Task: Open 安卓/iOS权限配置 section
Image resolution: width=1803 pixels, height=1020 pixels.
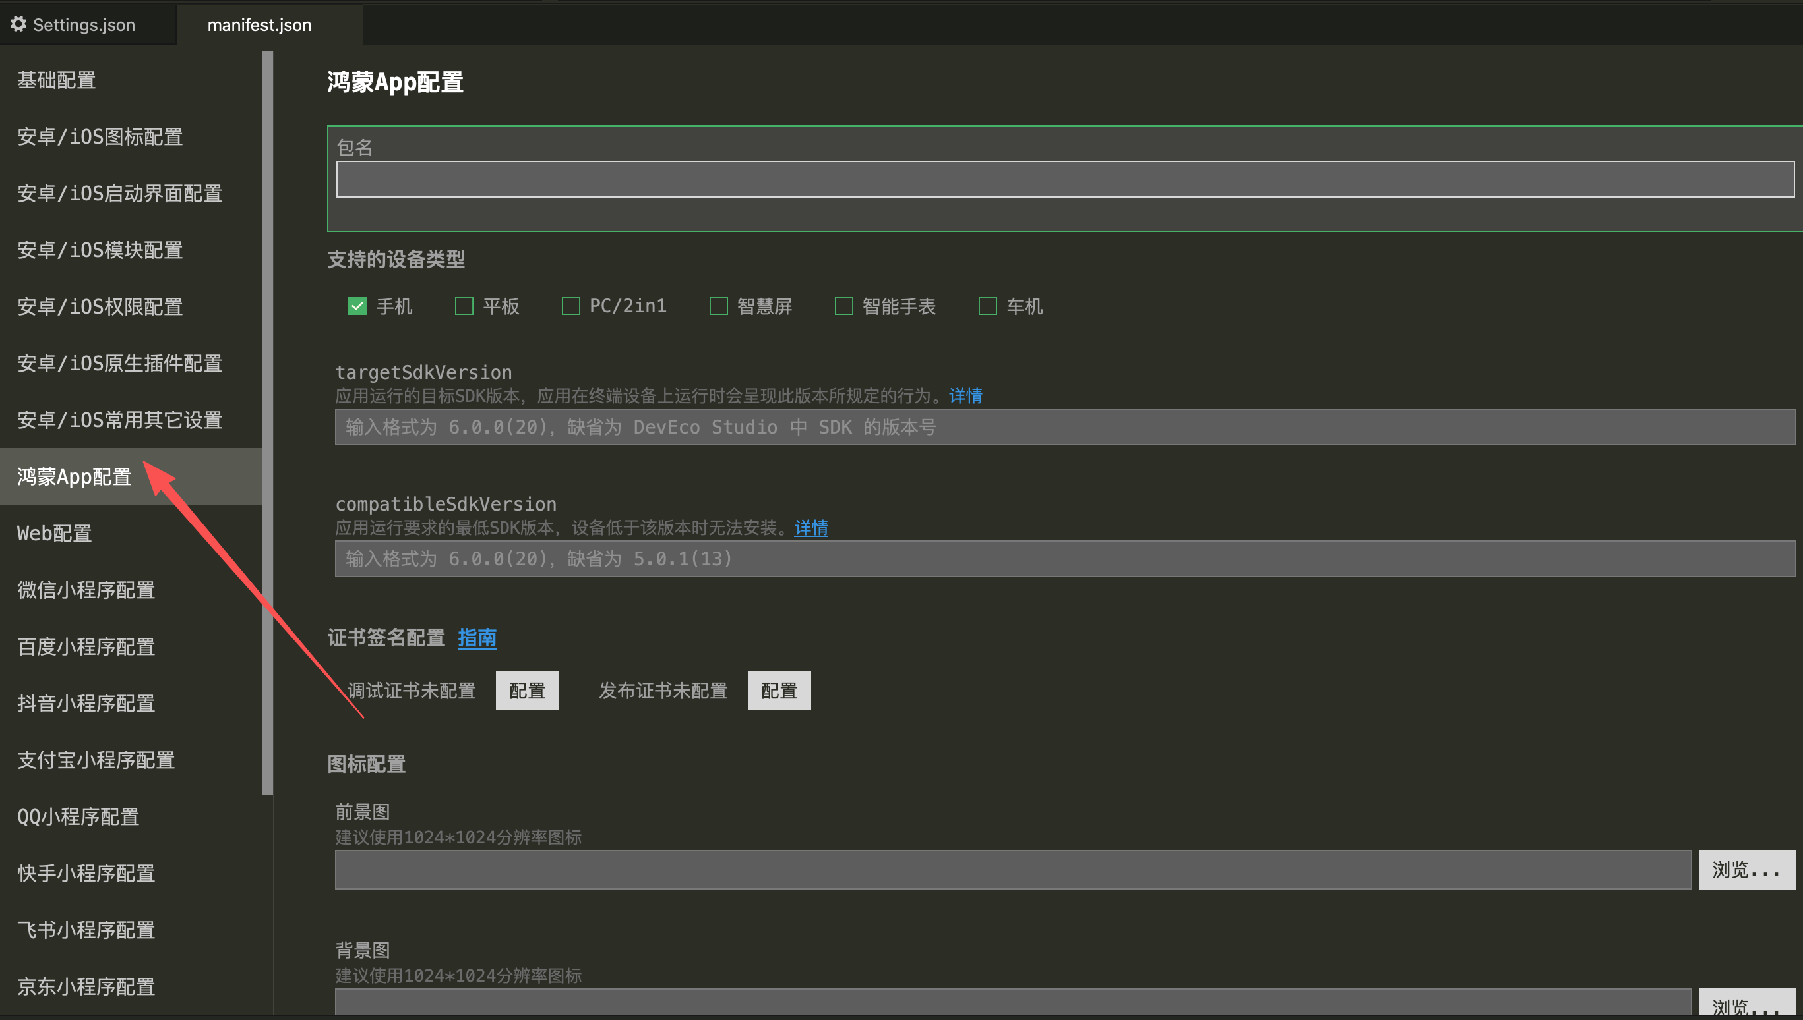Action: 131,307
